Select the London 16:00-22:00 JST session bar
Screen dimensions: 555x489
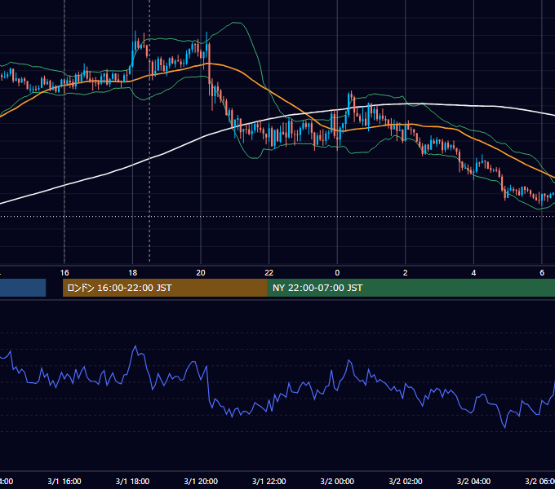pyautogui.click(x=165, y=288)
